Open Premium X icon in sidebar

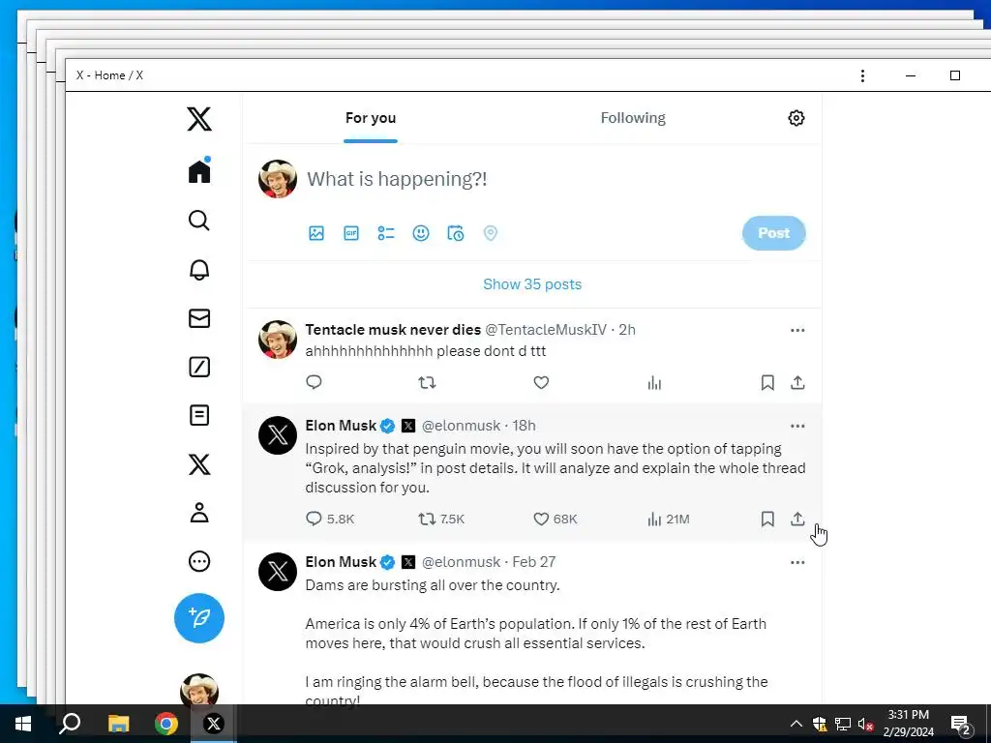199,464
